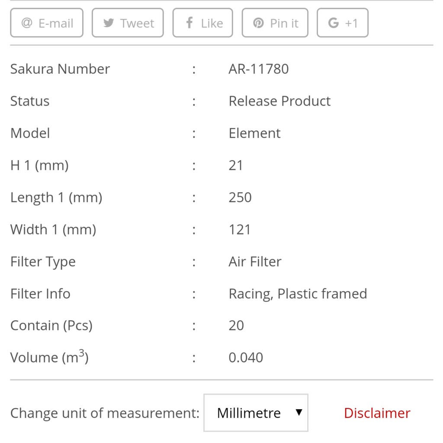Click the Pinterest logo icon
The height and width of the screenshot is (443, 443).
(258, 23)
